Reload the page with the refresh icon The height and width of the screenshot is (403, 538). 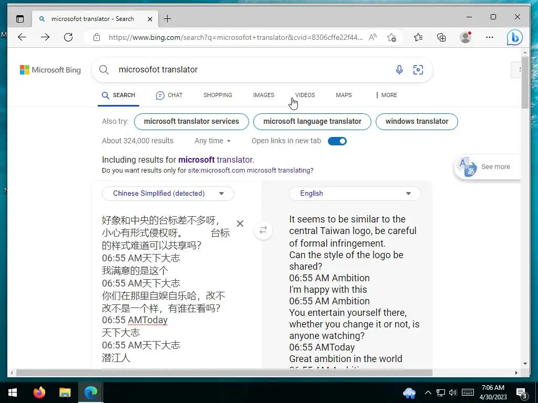(68, 37)
